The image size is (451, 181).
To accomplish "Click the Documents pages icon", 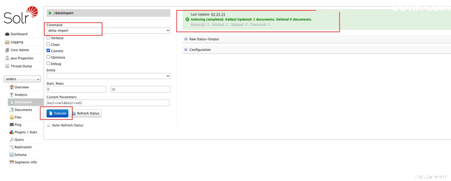I will point(12,110).
